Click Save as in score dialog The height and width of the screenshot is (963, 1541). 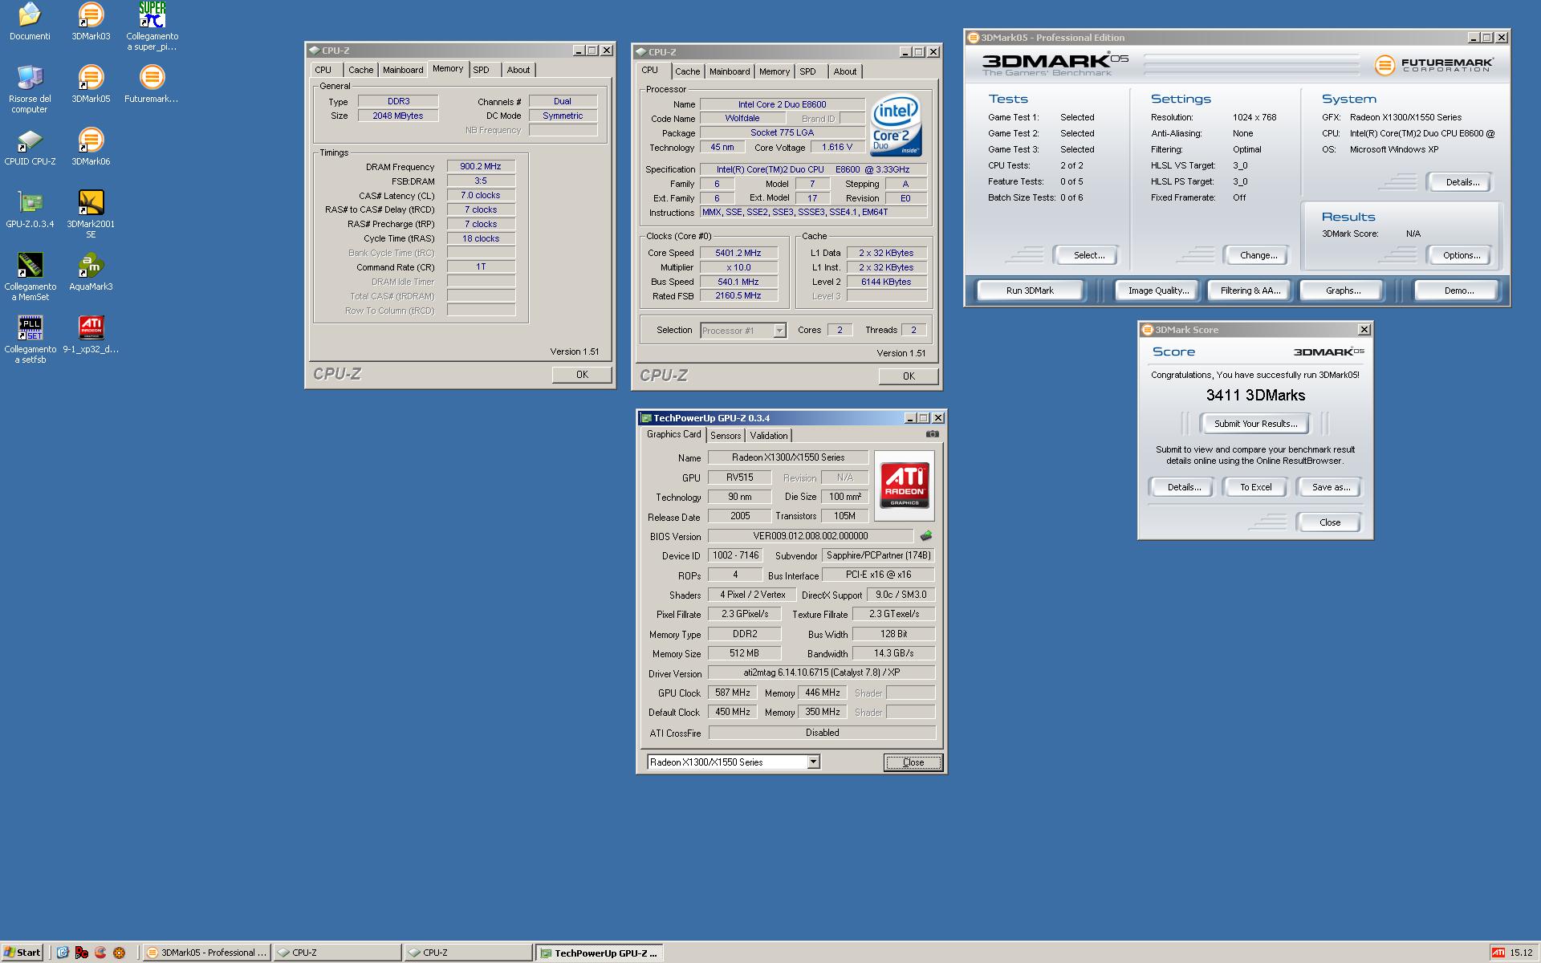(x=1331, y=487)
